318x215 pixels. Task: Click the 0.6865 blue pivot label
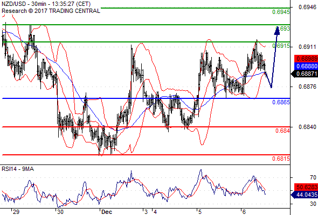[x=281, y=102]
